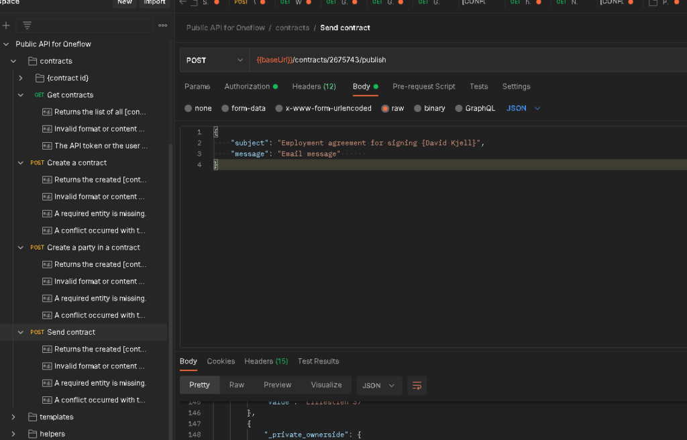Collapse the contracts folder chevron
The height and width of the screenshot is (440, 687).
click(13, 61)
